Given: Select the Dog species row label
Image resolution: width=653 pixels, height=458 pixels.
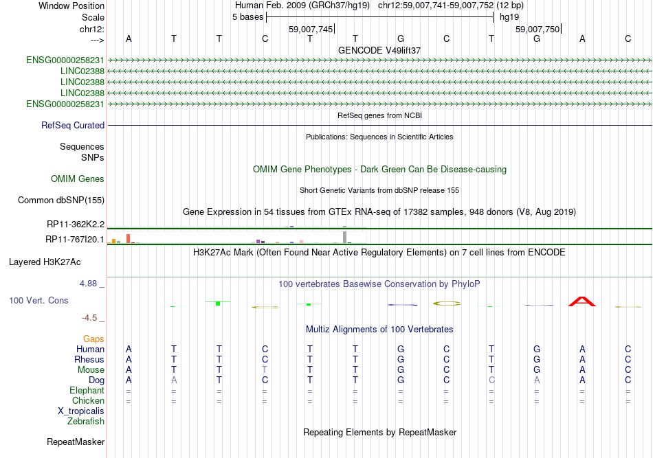Looking at the screenshot, I should pos(96,380).
